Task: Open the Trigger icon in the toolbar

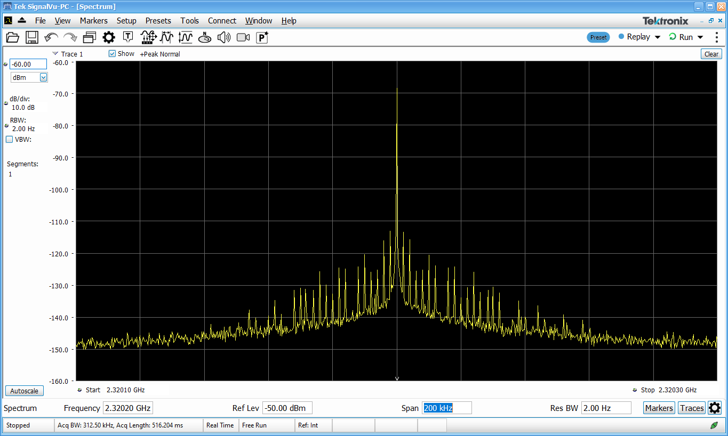Action: pos(128,37)
